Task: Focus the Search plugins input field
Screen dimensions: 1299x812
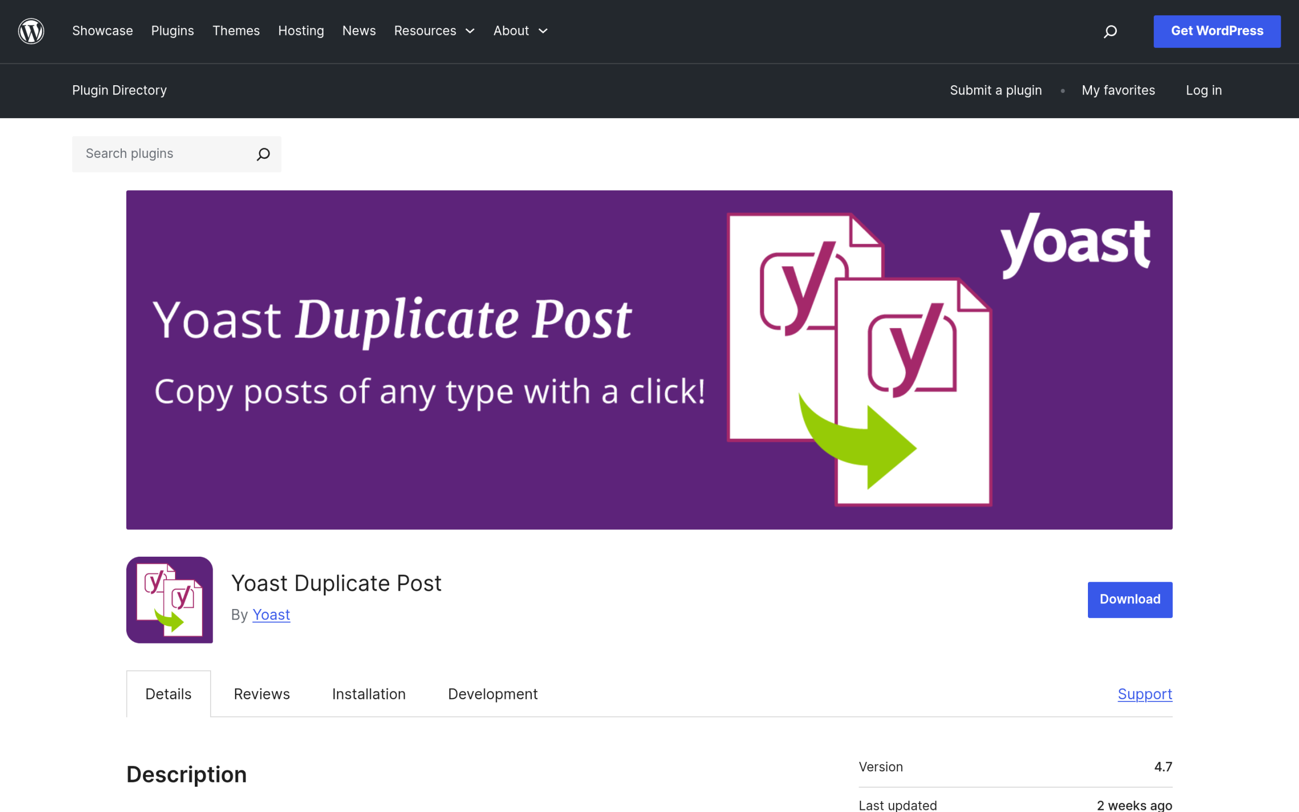Action: click(x=177, y=154)
